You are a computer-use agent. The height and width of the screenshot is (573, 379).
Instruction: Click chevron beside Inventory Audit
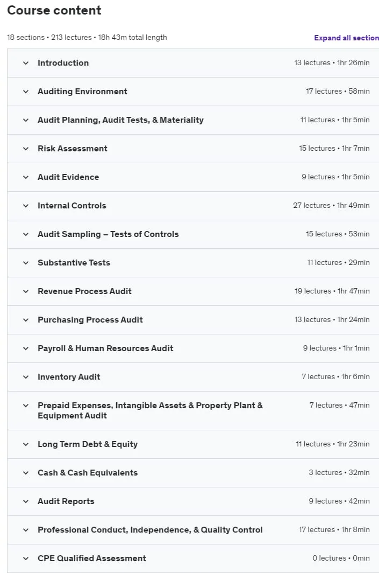pos(26,377)
